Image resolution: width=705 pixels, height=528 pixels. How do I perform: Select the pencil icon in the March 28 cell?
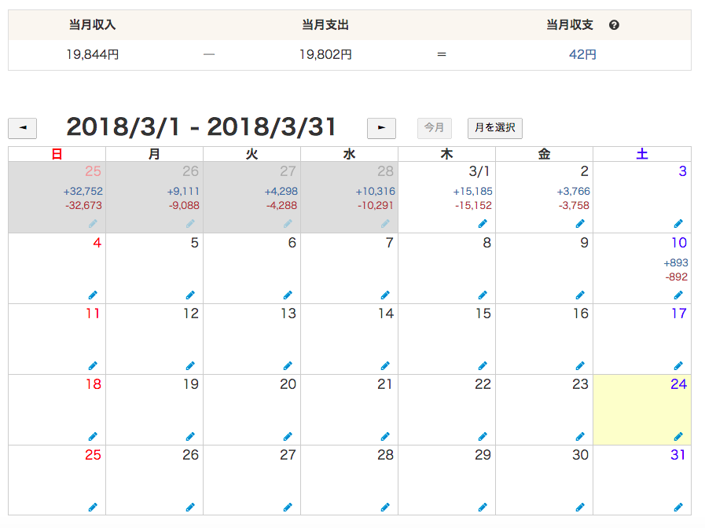pyautogui.click(x=385, y=508)
